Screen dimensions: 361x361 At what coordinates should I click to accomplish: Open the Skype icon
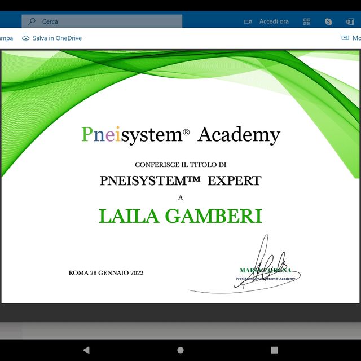coord(328,21)
